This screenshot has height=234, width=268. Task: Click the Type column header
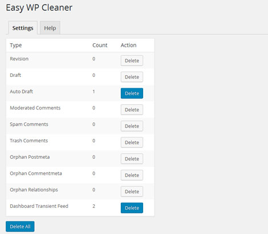pyautogui.click(x=16, y=45)
